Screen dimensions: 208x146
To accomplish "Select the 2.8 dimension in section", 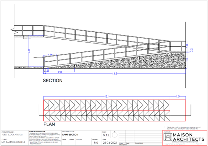I will pyautogui.click(x=60, y=72).
